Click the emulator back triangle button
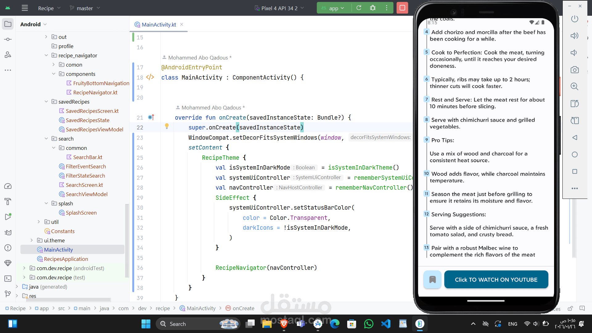The image size is (592, 333). tap(574, 138)
